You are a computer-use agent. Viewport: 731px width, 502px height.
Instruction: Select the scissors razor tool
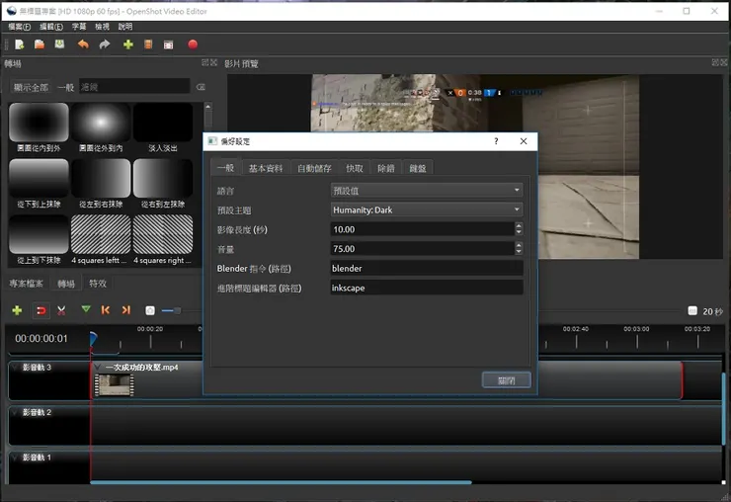61,310
